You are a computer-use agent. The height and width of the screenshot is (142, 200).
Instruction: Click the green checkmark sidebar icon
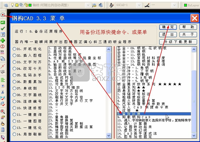pyautogui.click(x=3, y=28)
